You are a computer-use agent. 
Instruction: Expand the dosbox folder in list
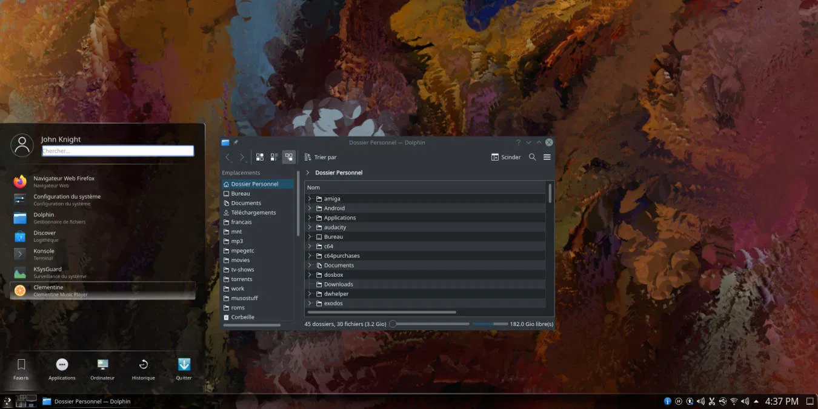(310, 274)
